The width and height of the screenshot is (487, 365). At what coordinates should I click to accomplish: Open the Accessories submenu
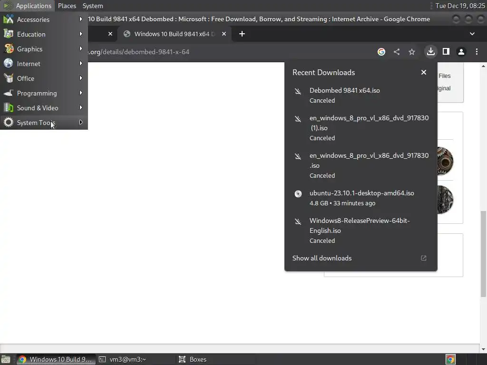44,19
